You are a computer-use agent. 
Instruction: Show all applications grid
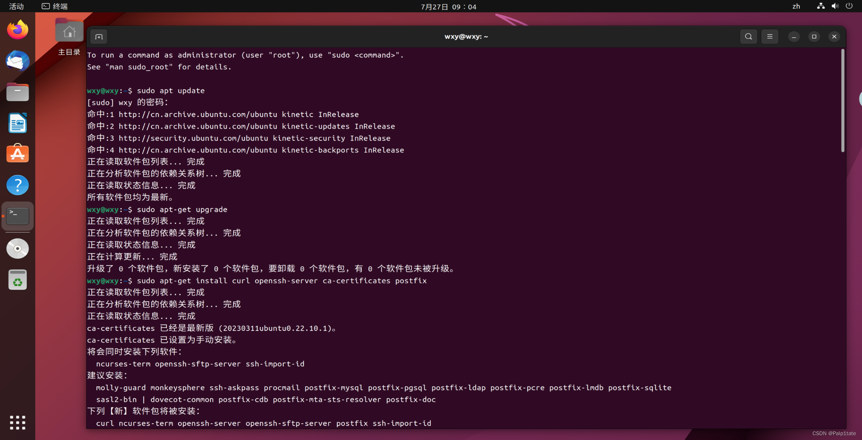pyautogui.click(x=17, y=422)
